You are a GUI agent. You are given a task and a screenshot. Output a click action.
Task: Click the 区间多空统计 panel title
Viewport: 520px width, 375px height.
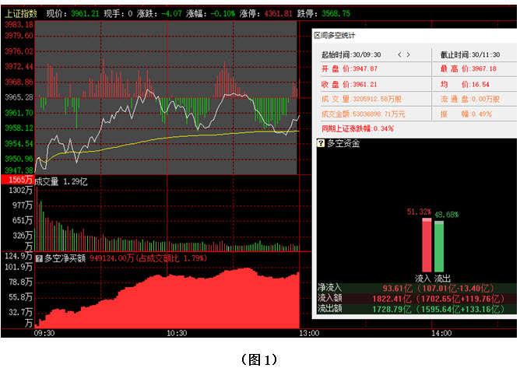pyautogui.click(x=336, y=35)
